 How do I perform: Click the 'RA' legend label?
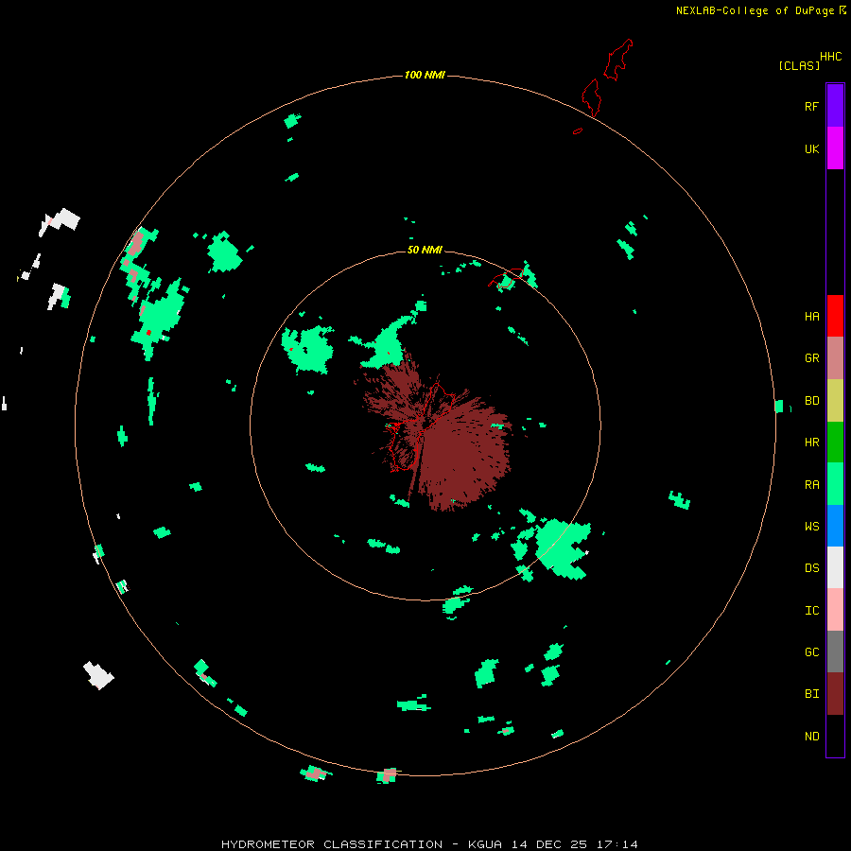click(811, 484)
